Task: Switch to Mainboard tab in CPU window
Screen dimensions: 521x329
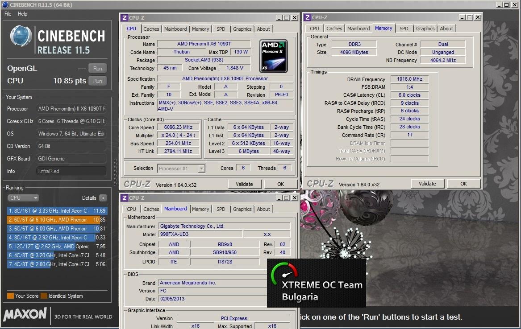Action: tap(175, 29)
